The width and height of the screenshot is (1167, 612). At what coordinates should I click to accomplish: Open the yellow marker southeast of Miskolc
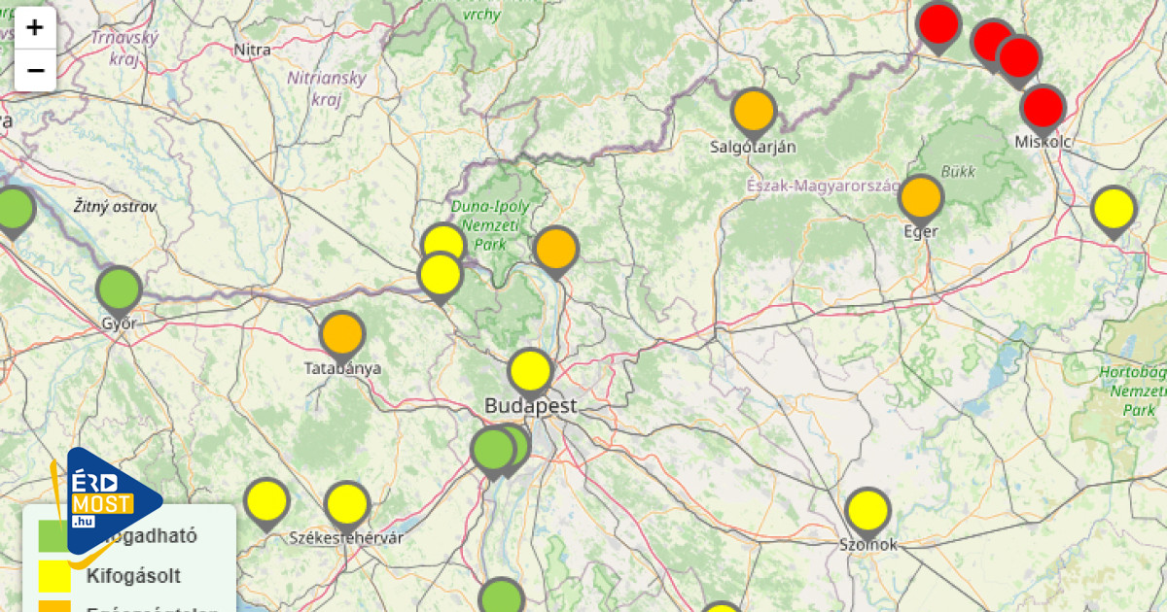1114,208
